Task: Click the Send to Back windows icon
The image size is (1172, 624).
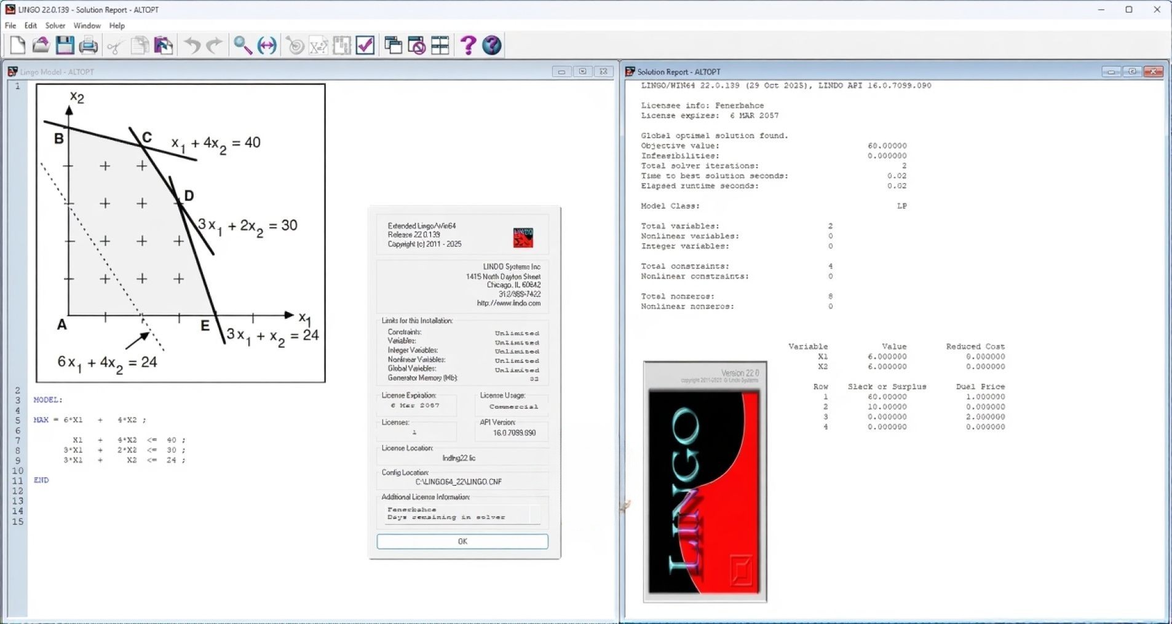Action: (393, 45)
